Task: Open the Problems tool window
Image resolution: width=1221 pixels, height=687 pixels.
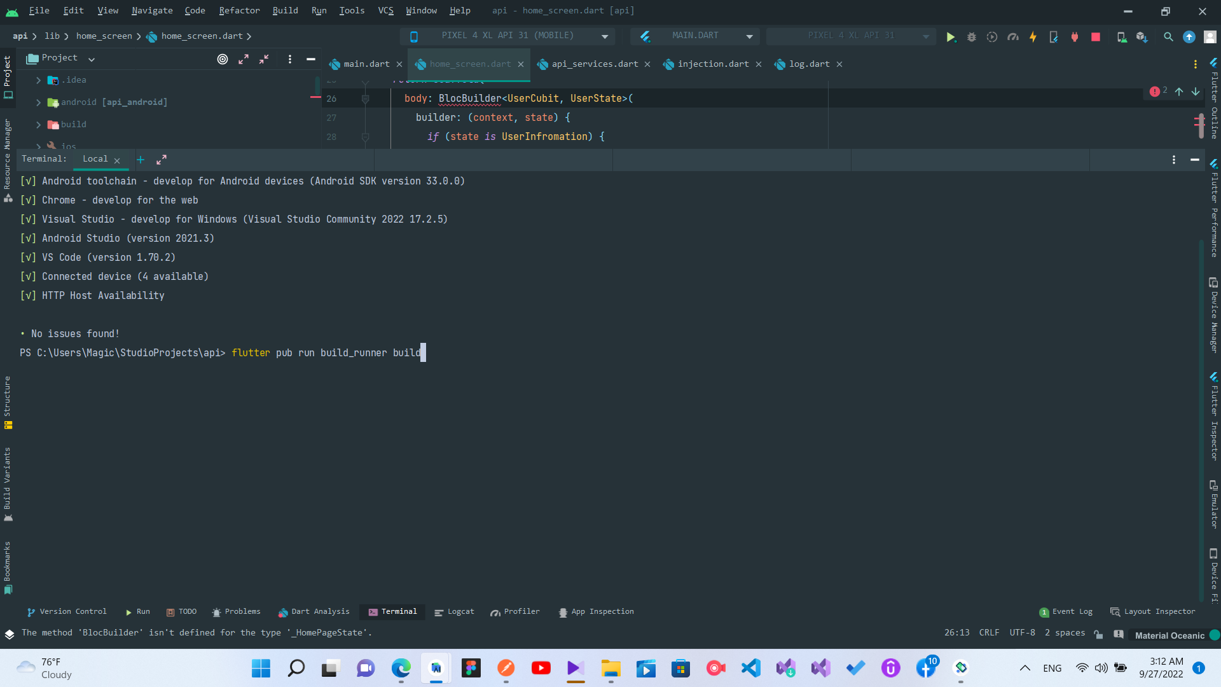Action: click(237, 612)
